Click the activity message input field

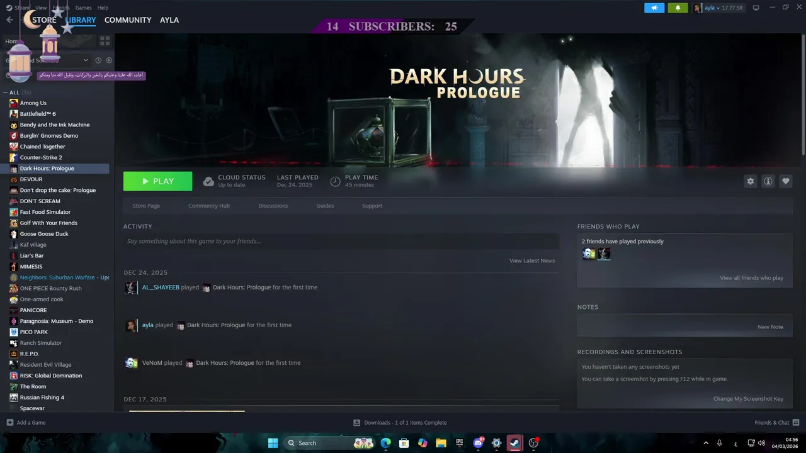coord(341,241)
